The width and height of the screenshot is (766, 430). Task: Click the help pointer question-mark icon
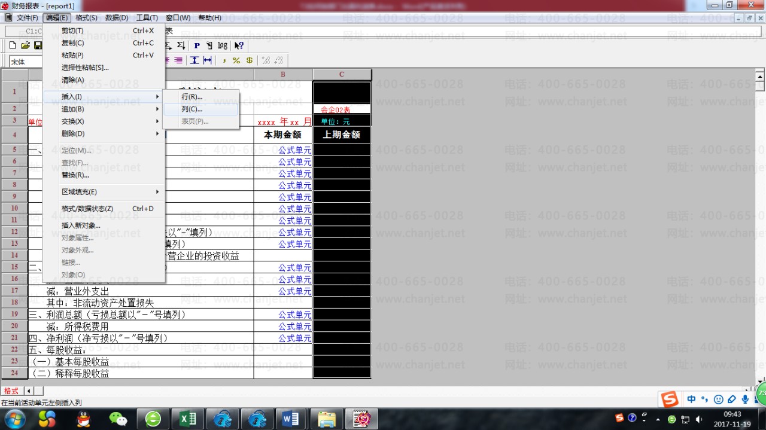(x=239, y=45)
